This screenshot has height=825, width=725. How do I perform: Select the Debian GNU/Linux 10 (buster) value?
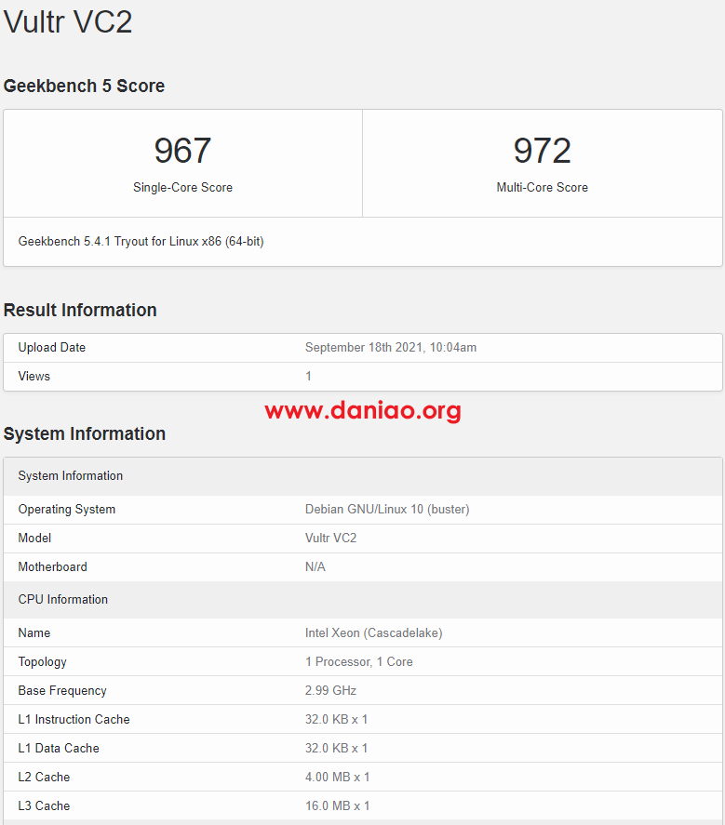(x=387, y=510)
